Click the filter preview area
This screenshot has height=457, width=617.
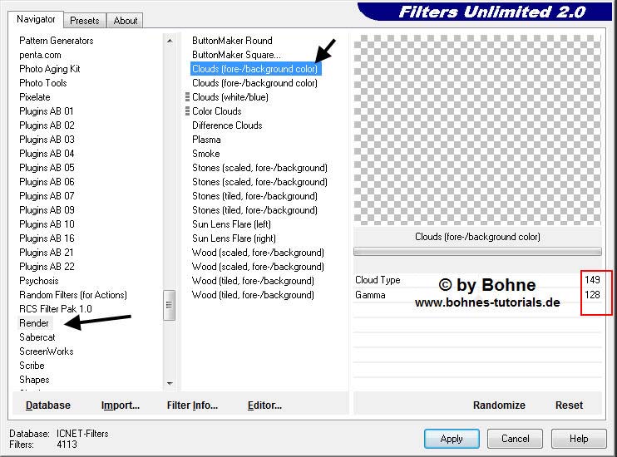tap(477, 129)
